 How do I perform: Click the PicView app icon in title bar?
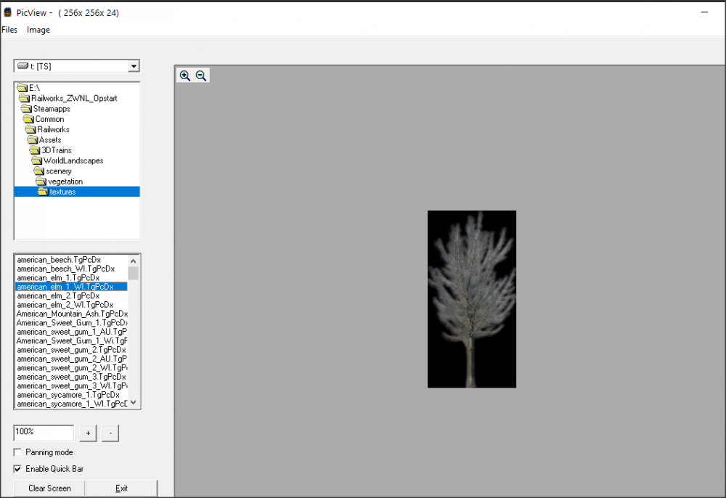click(x=7, y=13)
